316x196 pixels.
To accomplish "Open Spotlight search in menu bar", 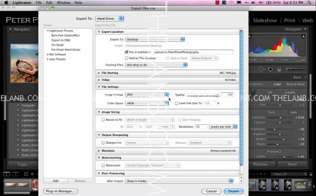I will coord(311,3).
